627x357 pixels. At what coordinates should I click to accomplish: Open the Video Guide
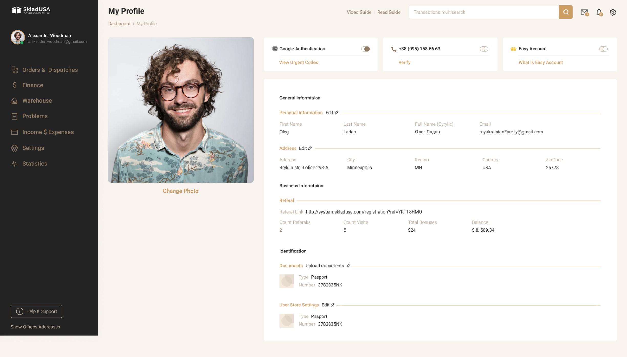359,12
